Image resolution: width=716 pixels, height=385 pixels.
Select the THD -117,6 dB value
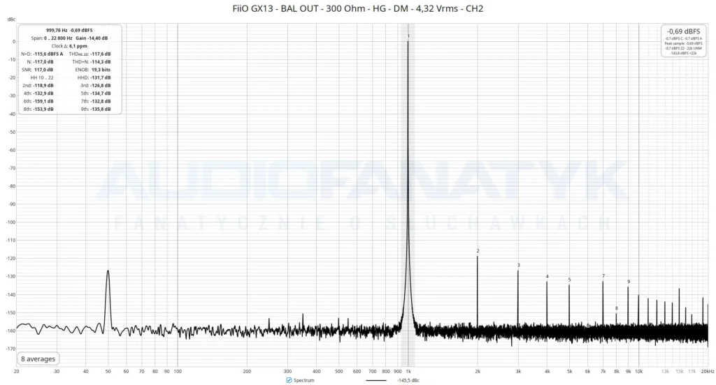(101, 54)
